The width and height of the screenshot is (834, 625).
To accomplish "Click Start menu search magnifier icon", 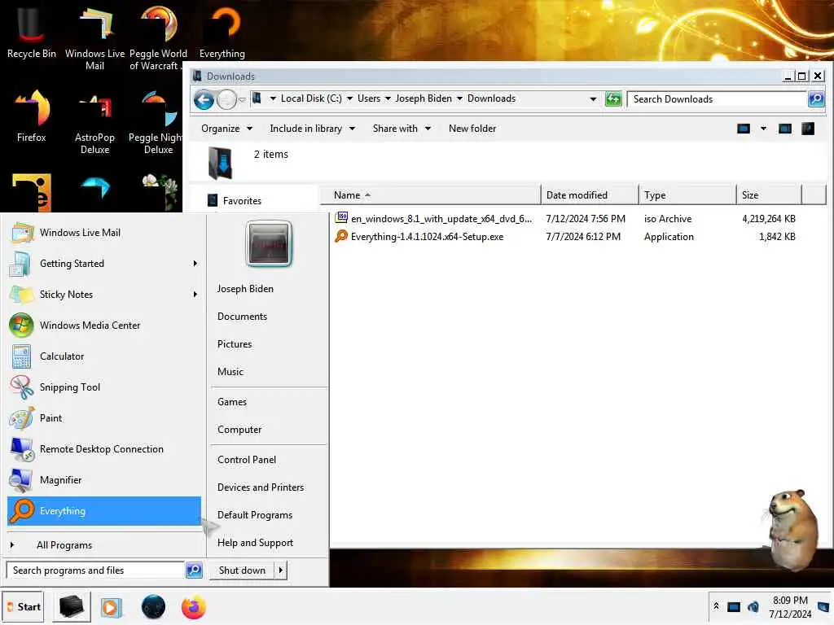I will [194, 570].
